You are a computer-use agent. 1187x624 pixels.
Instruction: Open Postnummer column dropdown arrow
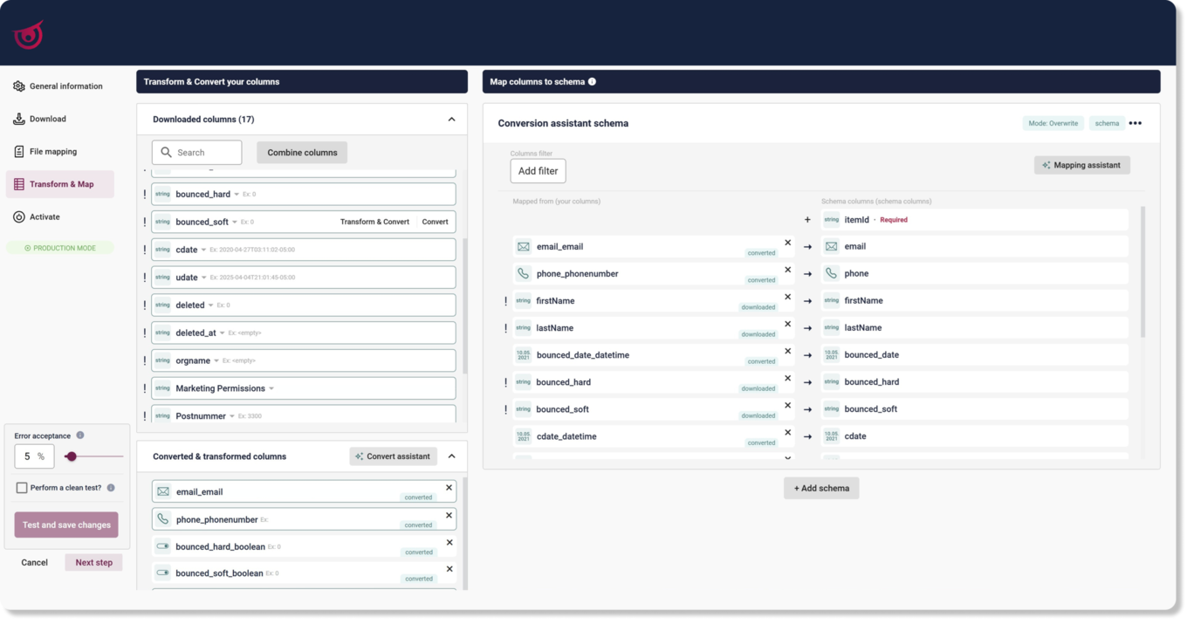[x=232, y=416]
